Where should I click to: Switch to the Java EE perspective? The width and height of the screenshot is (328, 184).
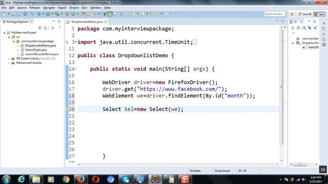point(304,14)
